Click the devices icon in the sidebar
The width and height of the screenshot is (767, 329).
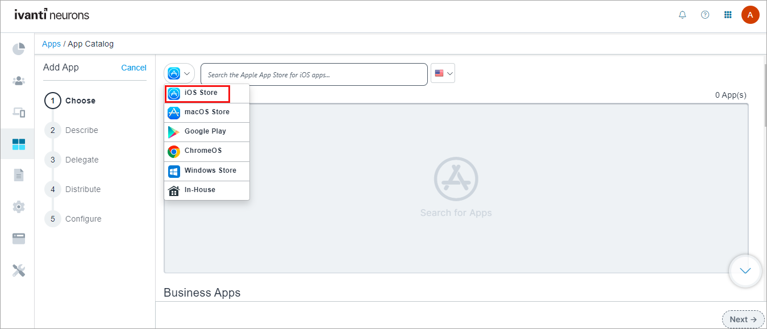[x=18, y=112]
